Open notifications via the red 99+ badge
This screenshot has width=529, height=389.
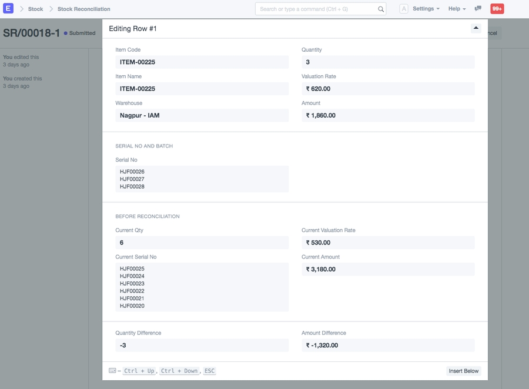point(497,8)
